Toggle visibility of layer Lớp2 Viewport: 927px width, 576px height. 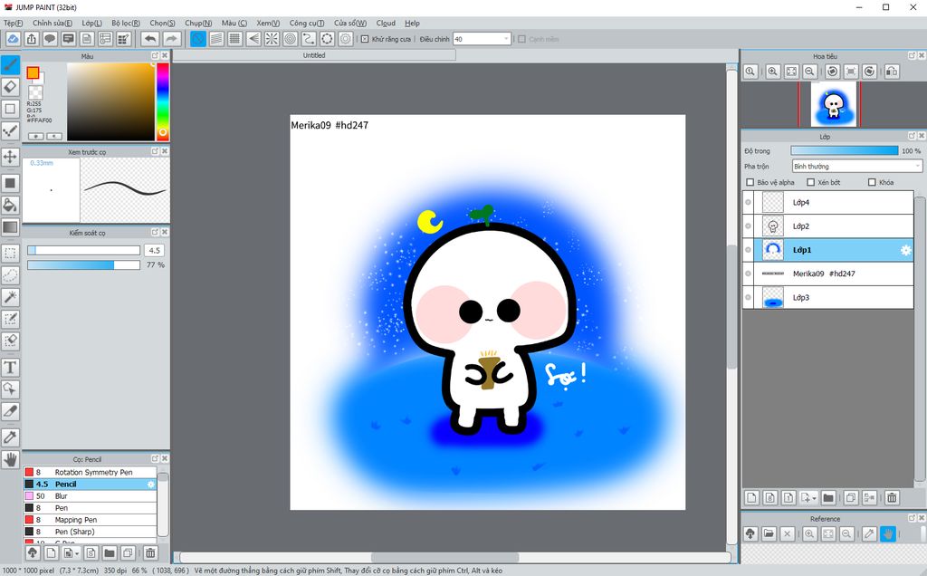pos(748,226)
